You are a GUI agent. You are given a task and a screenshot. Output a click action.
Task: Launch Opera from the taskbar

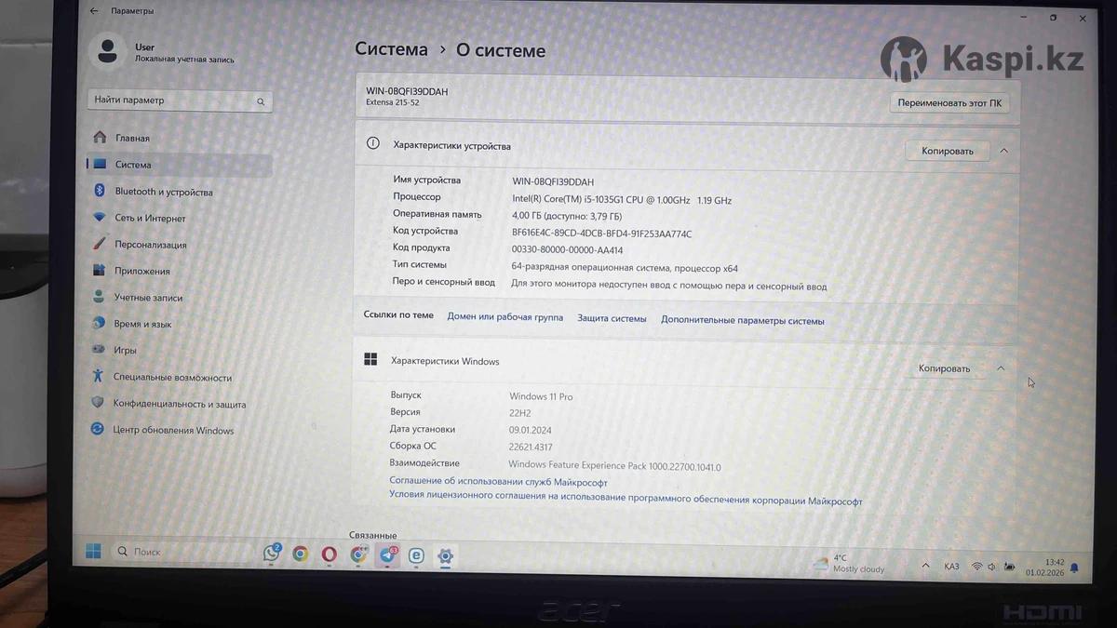pyautogui.click(x=329, y=555)
